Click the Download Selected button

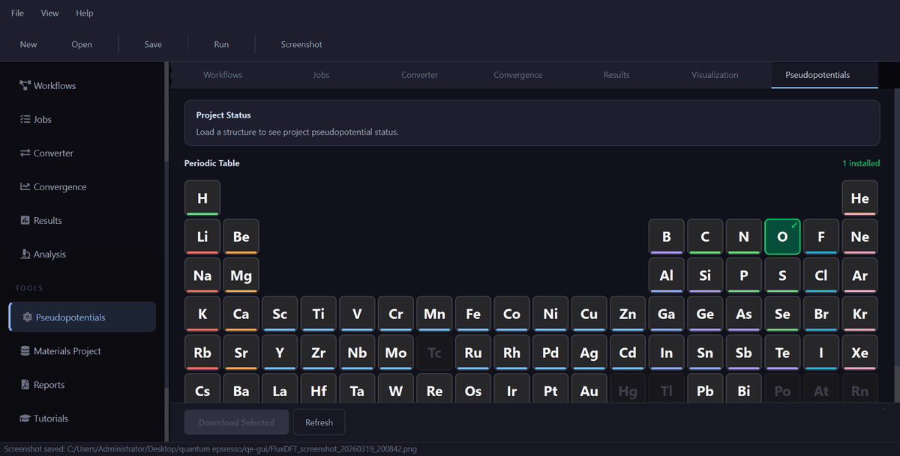(236, 422)
